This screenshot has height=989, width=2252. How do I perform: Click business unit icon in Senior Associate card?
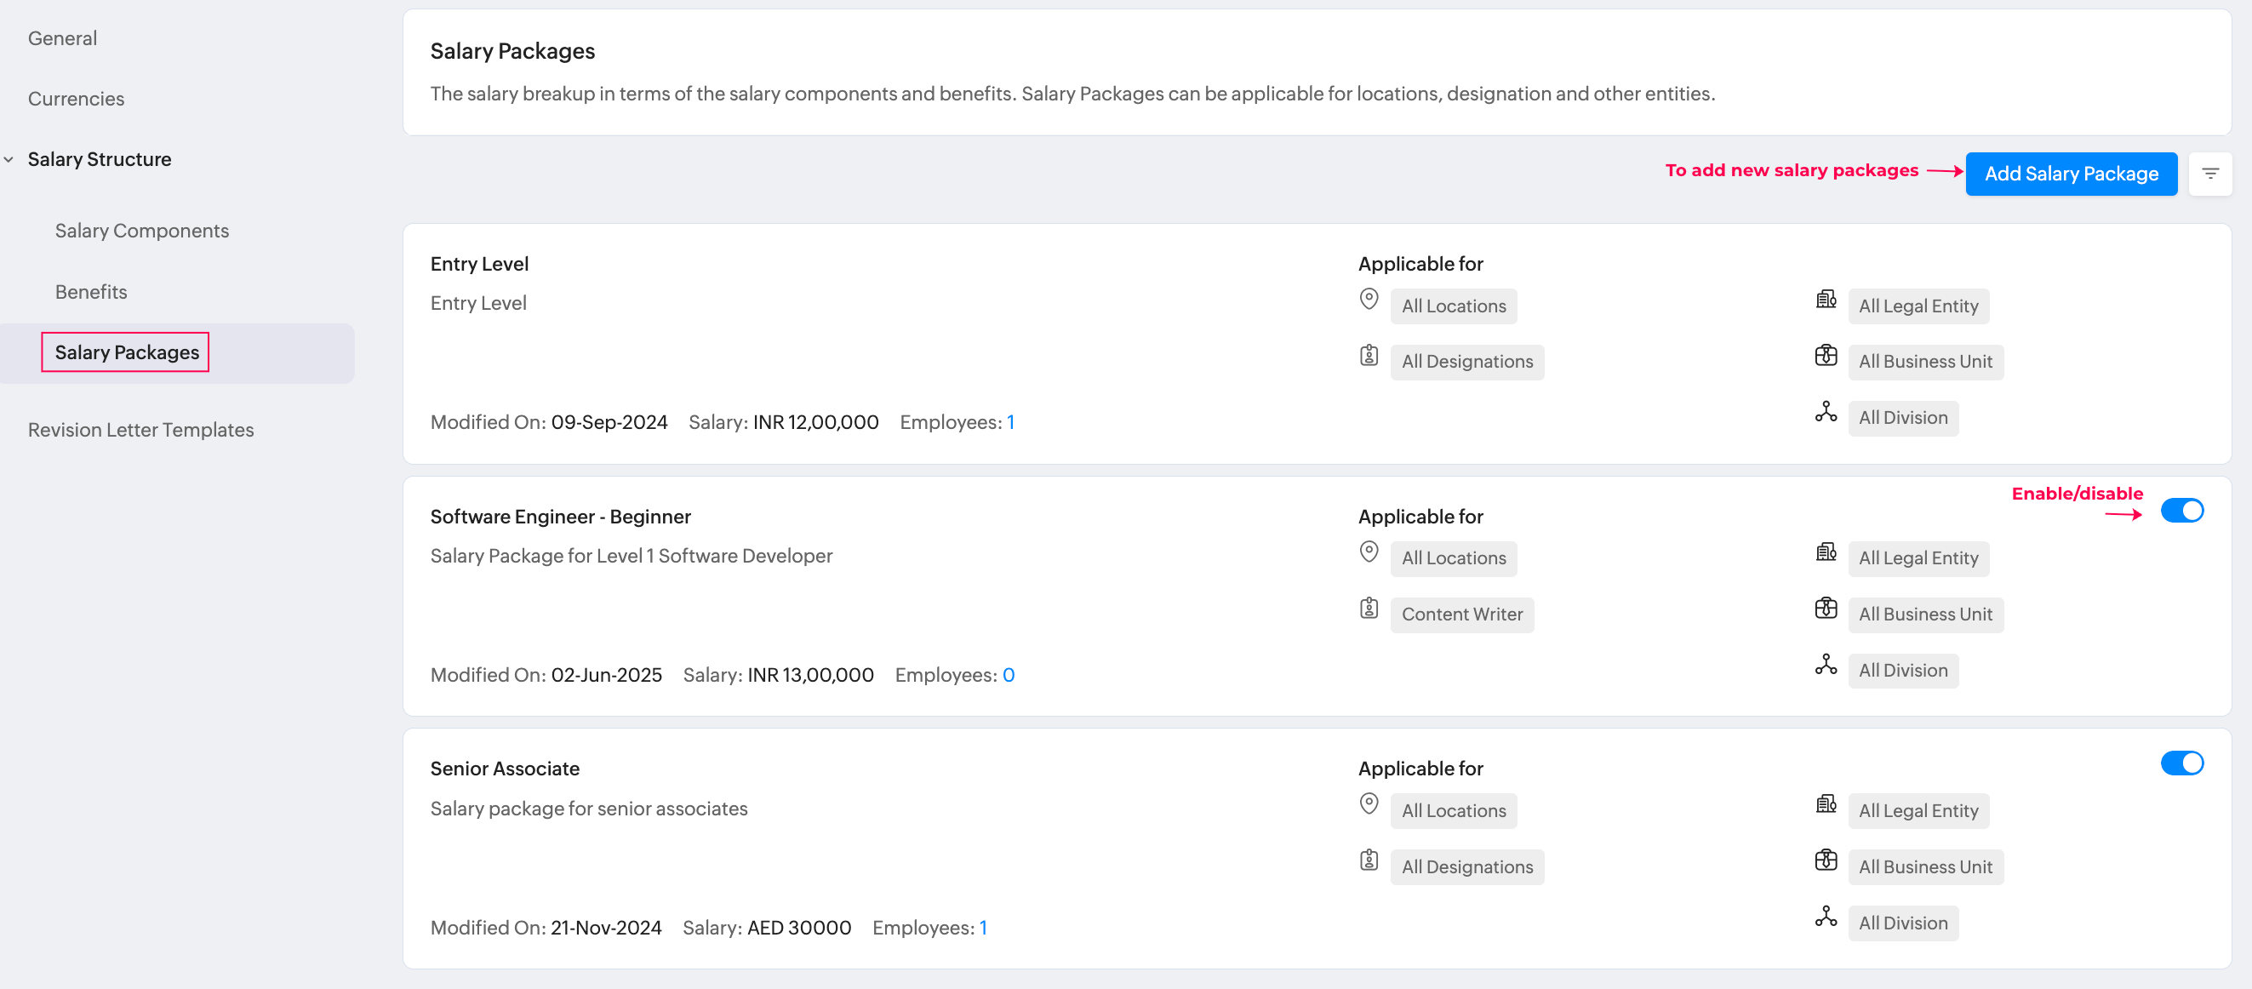tap(1826, 860)
